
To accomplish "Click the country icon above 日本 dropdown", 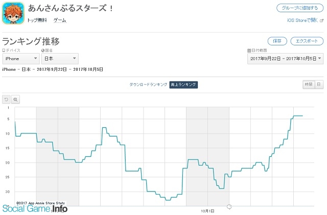I will click(44, 51).
